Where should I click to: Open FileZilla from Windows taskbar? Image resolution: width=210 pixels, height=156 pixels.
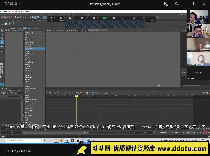tap(73, 140)
